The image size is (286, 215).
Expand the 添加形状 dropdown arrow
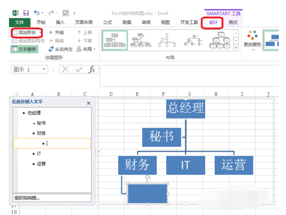40,33
